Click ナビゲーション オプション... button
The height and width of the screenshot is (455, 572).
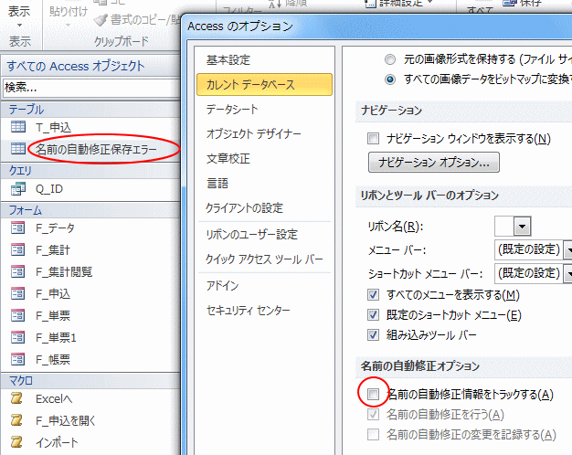pos(434,163)
